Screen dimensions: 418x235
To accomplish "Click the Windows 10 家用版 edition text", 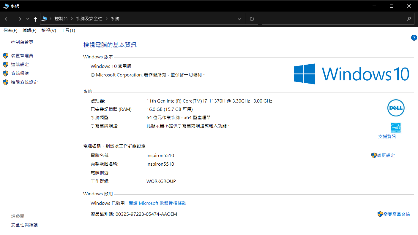I will 111,66.
